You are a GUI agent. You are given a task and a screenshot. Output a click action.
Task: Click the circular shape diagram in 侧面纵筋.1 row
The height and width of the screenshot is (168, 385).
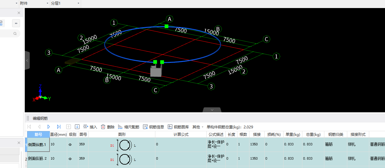[x=125, y=145]
